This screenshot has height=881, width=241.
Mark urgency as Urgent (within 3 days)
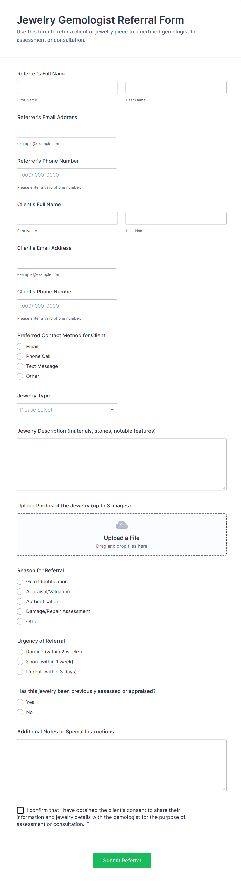coord(20,672)
